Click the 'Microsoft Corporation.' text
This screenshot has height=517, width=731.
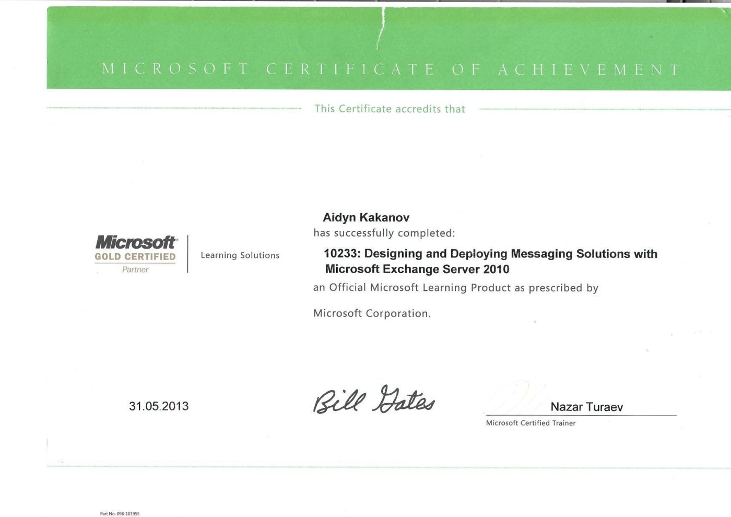click(372, 313)
